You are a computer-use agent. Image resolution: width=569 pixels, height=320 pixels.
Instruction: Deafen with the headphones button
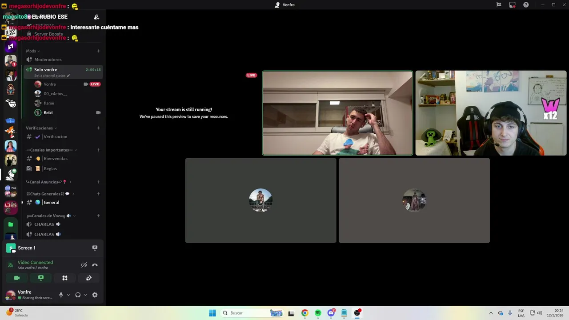point(78,295)
